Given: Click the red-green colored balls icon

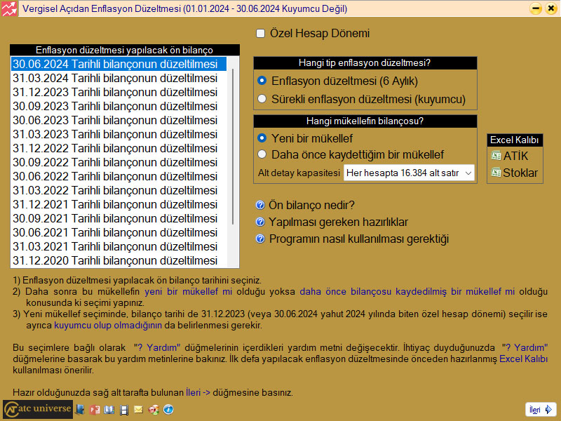Looking at the screenshot, I should 154,409.
